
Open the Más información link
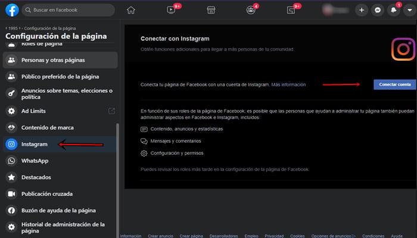(288, 84)
